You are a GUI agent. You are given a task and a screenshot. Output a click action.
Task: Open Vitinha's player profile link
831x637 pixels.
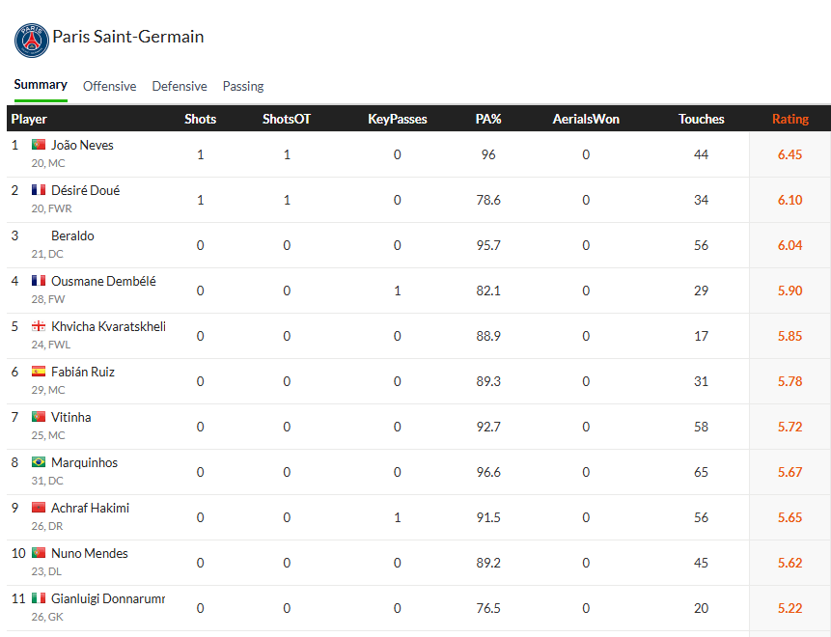(x=71, y=417)
